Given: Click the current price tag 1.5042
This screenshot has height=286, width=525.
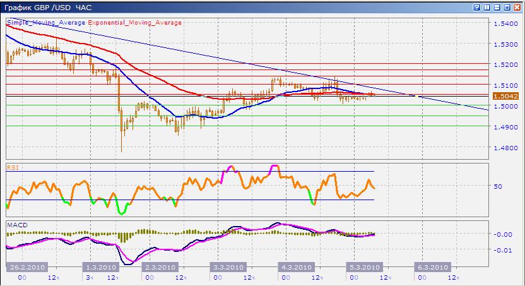Looking at the screenshot, I should click(x=505, y=96).
